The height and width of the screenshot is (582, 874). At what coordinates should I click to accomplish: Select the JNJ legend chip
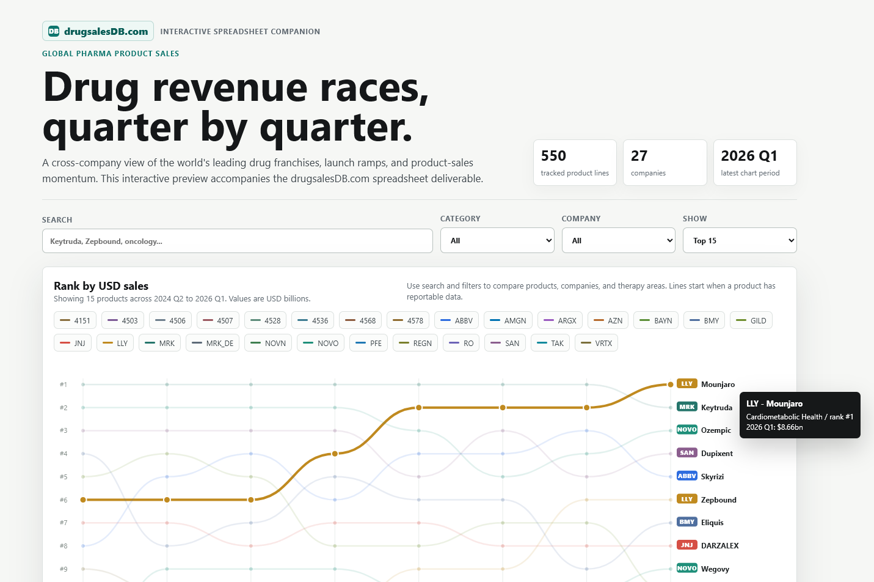click(x=73, y=343)
